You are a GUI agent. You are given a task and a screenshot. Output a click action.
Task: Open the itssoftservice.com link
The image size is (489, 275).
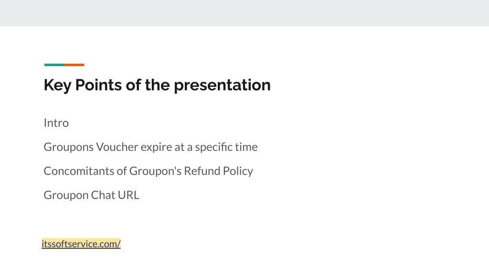click(x=81, y=244)
